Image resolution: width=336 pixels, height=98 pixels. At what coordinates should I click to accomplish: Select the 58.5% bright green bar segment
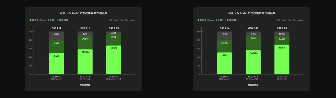pyautogui.click(x=85, y=62)
